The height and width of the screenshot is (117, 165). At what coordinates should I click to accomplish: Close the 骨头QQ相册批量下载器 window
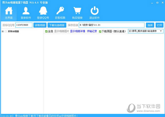(163, 3)
